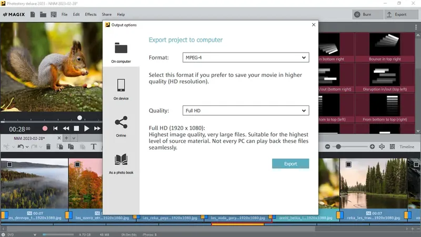Viewport: 421px width, 237px height.
Task: Switch to Timeline view
Action: 407,147
